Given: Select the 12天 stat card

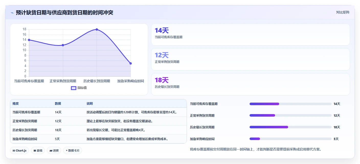Looking at the screenshot, I should pyautogui.click(x=250, y=59).
